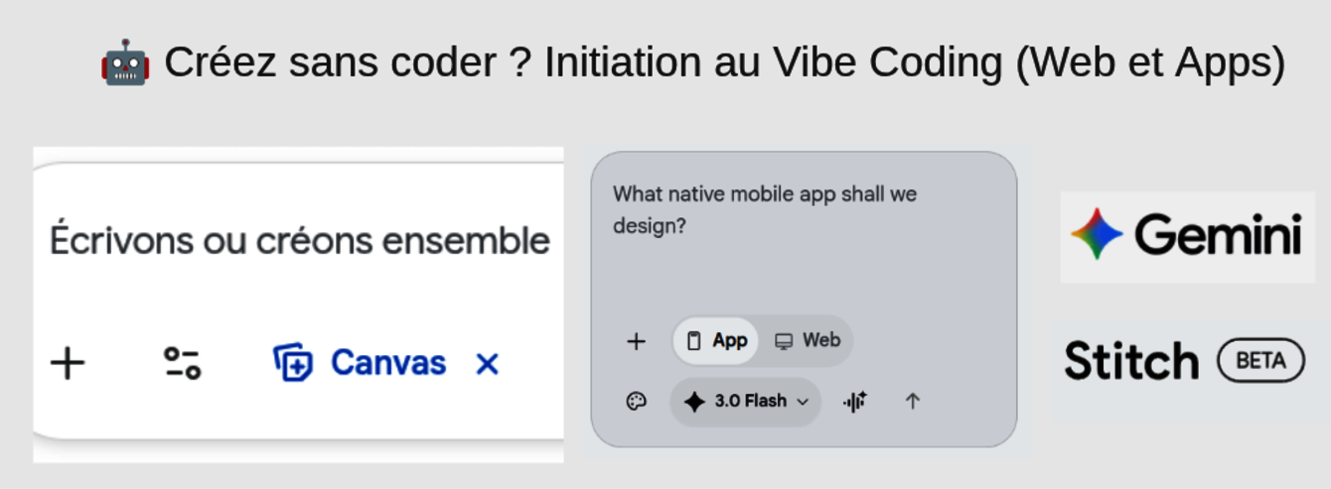Expand the chevron next to 3.0 Flash
The width and height of the screenshot is (1331, 489).
pyautogui.click(x=803, y=402)
